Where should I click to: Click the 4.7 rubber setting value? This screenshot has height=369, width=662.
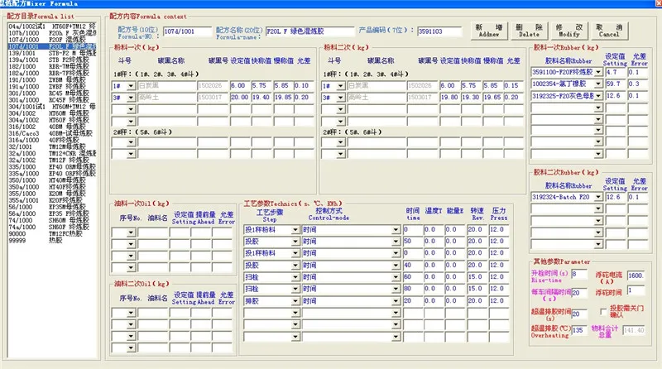616,72
